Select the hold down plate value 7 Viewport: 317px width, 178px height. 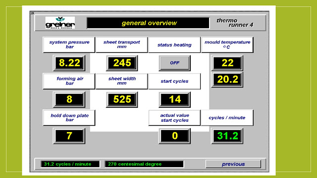[x=69, y=136]
